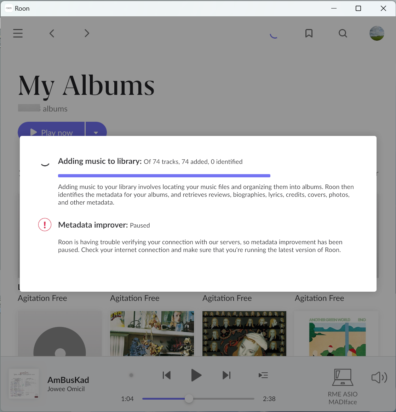This screenshot has height=412, width=396.
Task: Open the Another Green World album cover
Action: 336,334
